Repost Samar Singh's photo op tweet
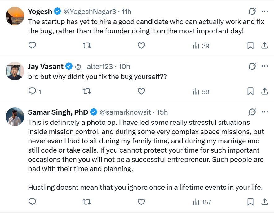The height and width of the screenshot is (215, 274). (87, 202)
